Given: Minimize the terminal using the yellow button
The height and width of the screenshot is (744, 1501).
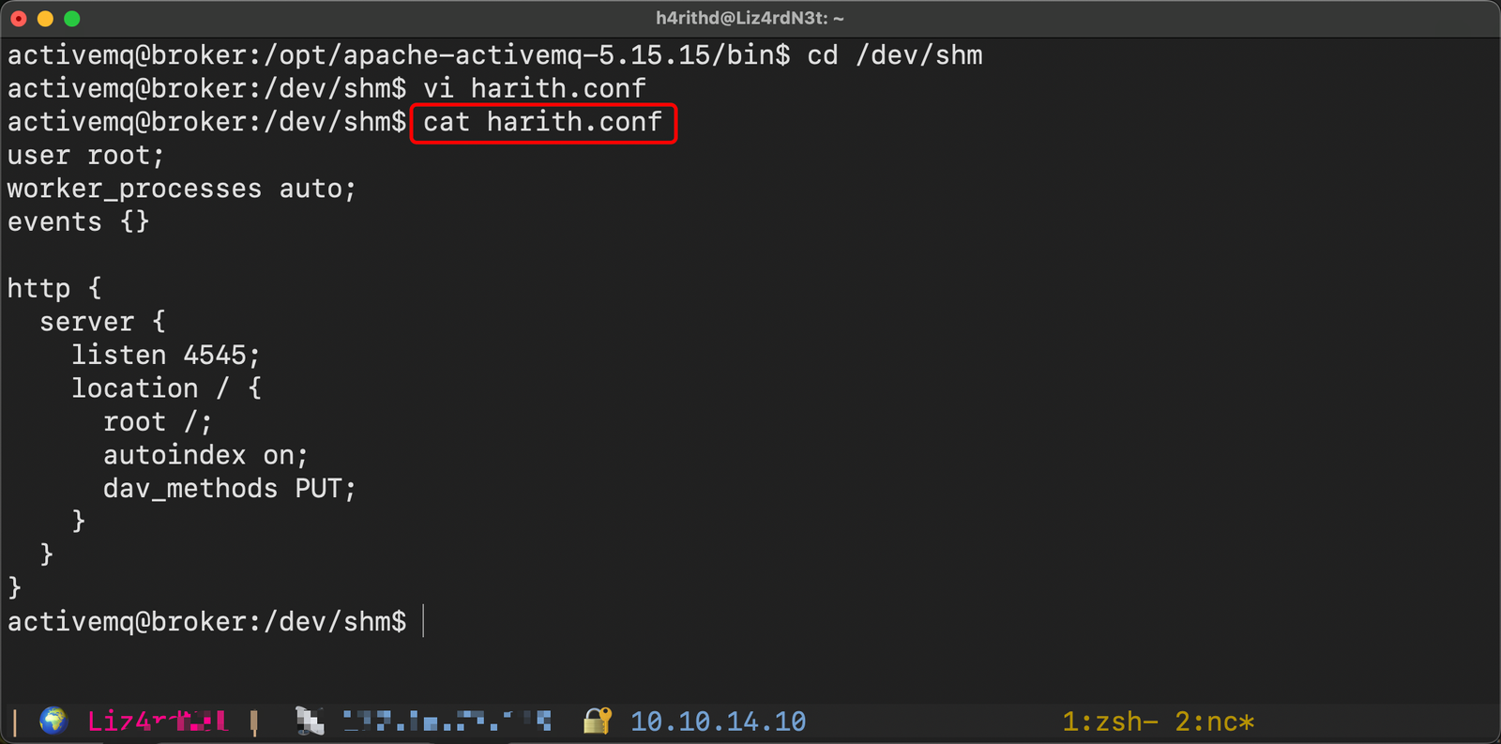Looking at the screenshot, I should coord(45,19).
